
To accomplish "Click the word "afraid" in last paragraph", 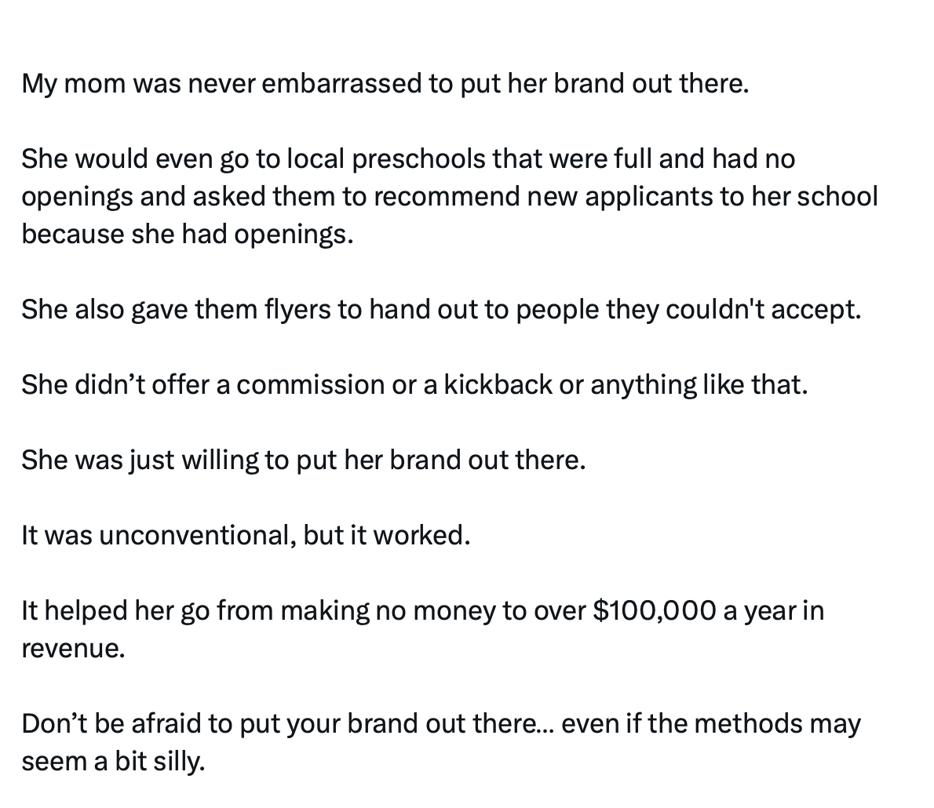I will 166,724.
